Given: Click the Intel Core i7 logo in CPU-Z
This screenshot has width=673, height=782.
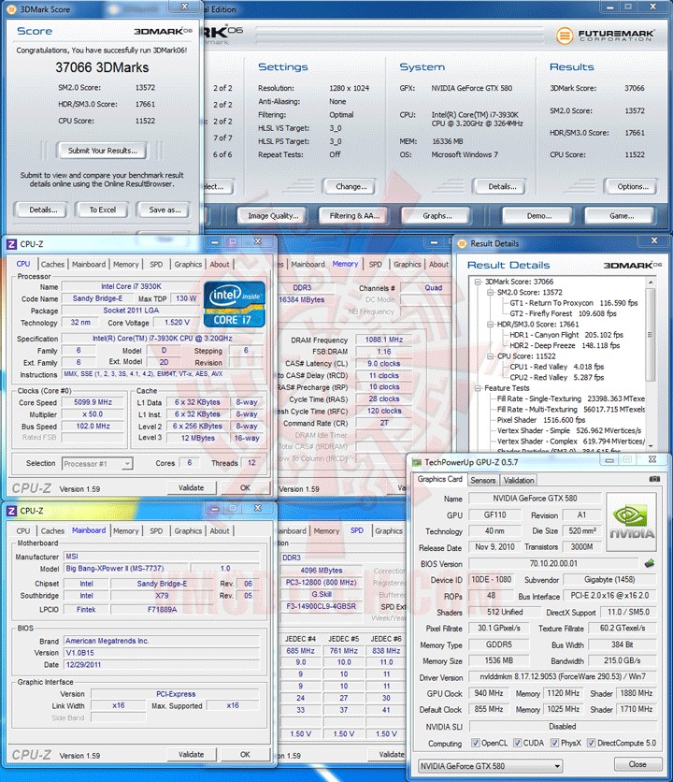Looking at the screenshot, I should 235,304.
